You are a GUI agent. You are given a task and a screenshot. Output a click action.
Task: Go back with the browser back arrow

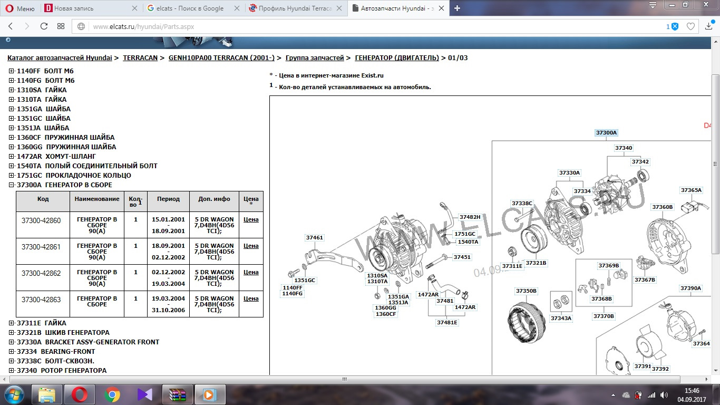[11, 26]
